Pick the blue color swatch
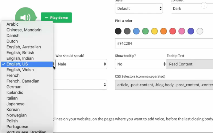The width and height of the screenshot is (213, 133). pyautogui.click(x=136, y=31)
